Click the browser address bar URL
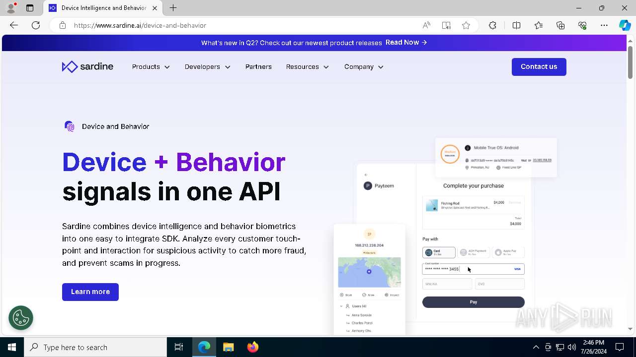 (x=140, y=25)
